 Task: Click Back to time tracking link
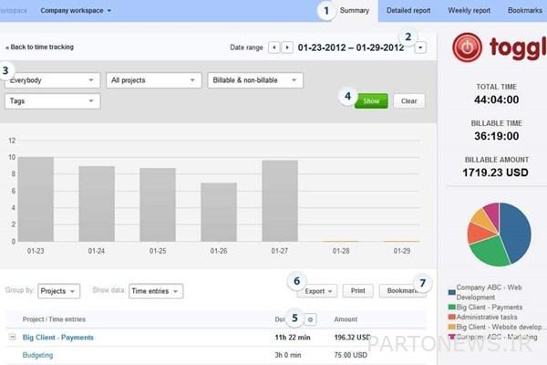40,47
